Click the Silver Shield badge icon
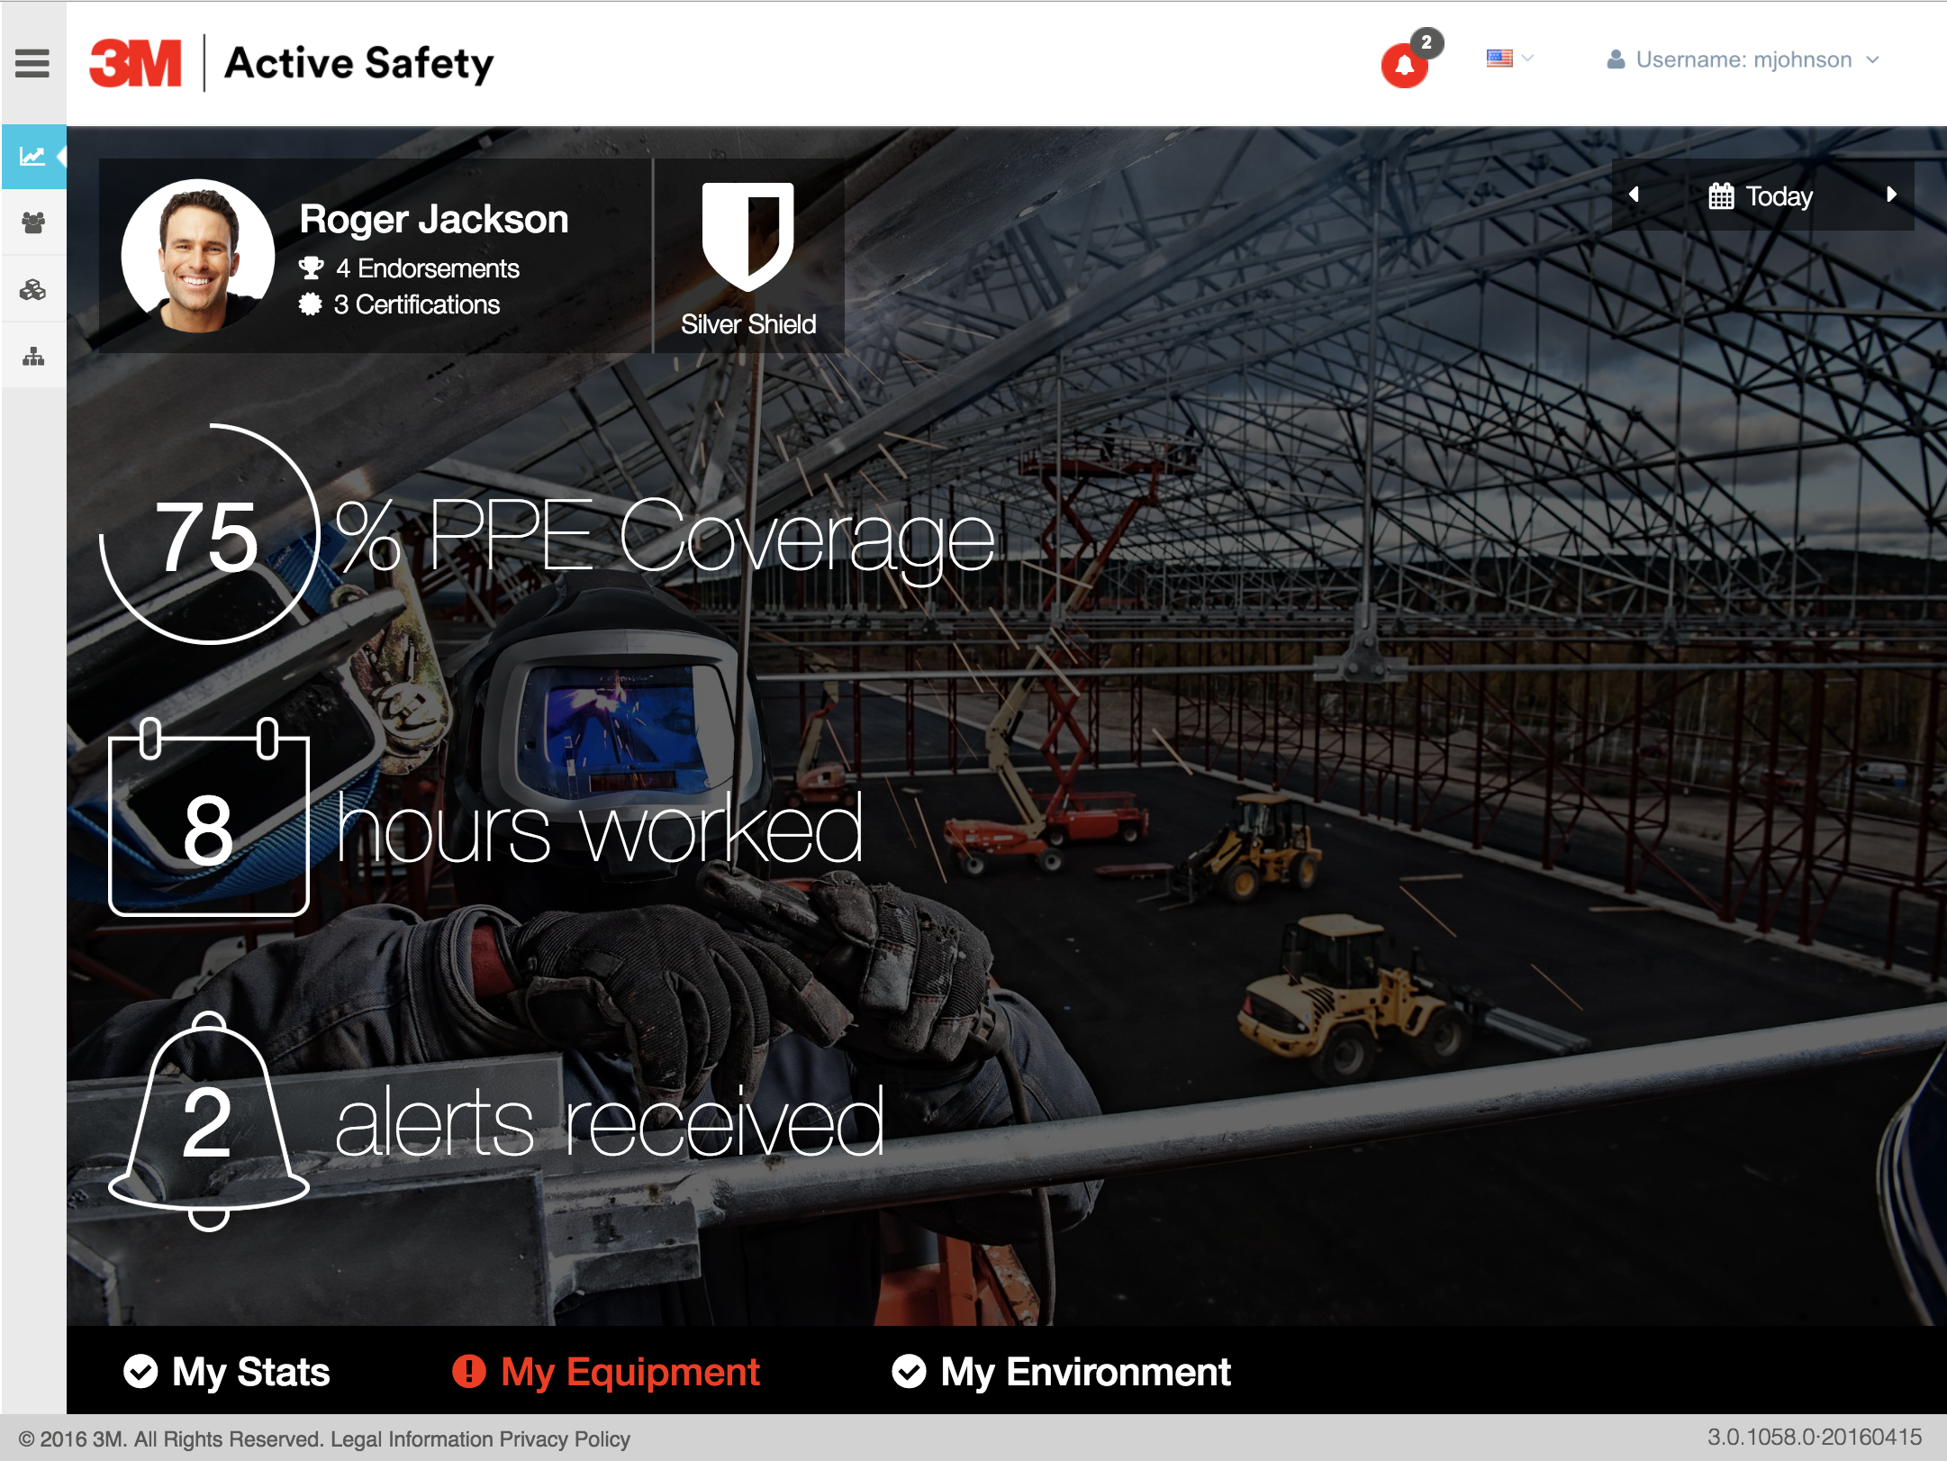This screenshot has height=1461, width=1947. (x=747, y=236)
